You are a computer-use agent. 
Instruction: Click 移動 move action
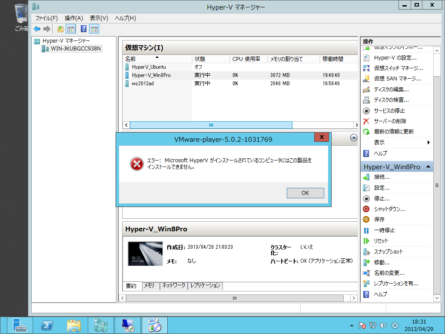382,262
